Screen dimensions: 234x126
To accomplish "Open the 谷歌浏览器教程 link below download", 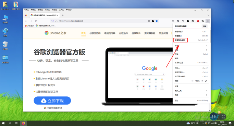I will pos(53,108).
